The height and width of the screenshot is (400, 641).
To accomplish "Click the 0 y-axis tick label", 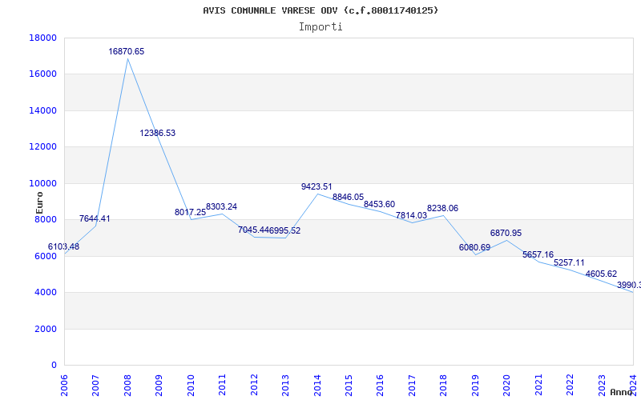I will [x=54, y=366].
